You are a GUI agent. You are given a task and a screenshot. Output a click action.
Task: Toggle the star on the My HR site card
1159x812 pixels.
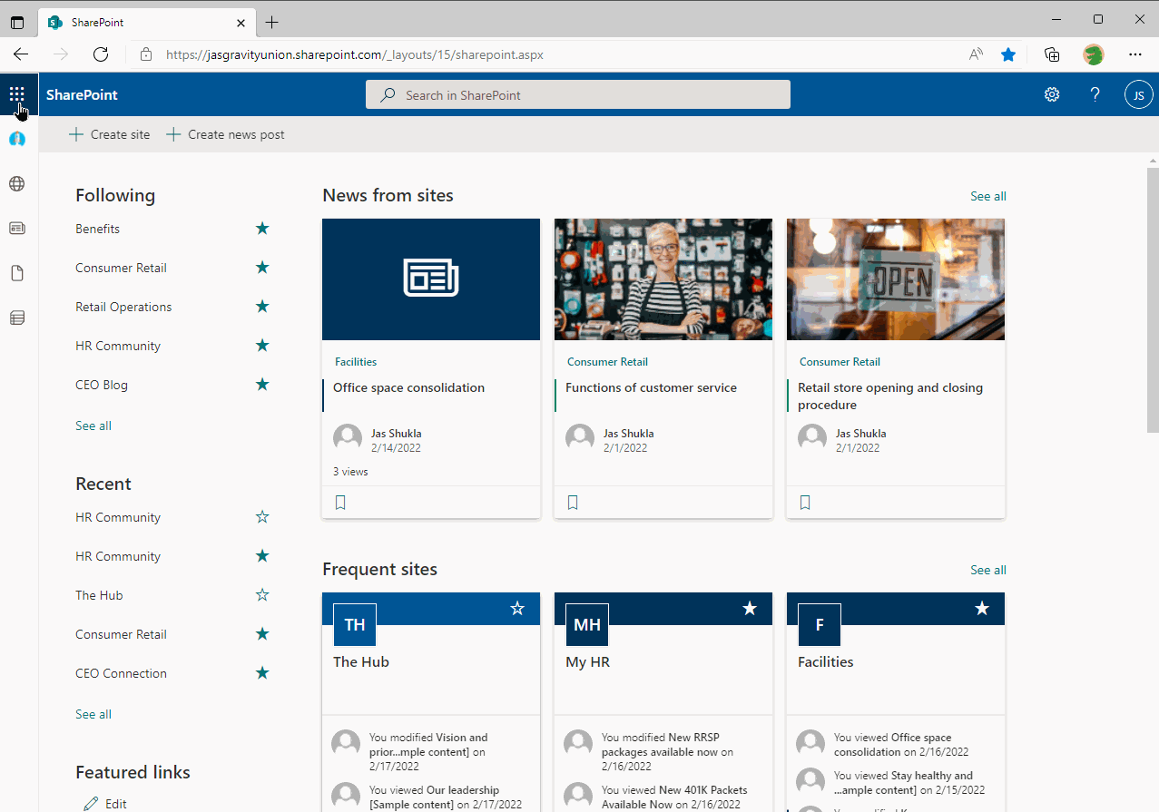(x=750, y=609)
